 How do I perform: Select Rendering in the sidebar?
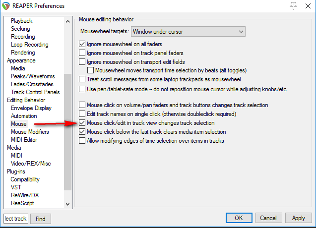click(x=23, y=53)
